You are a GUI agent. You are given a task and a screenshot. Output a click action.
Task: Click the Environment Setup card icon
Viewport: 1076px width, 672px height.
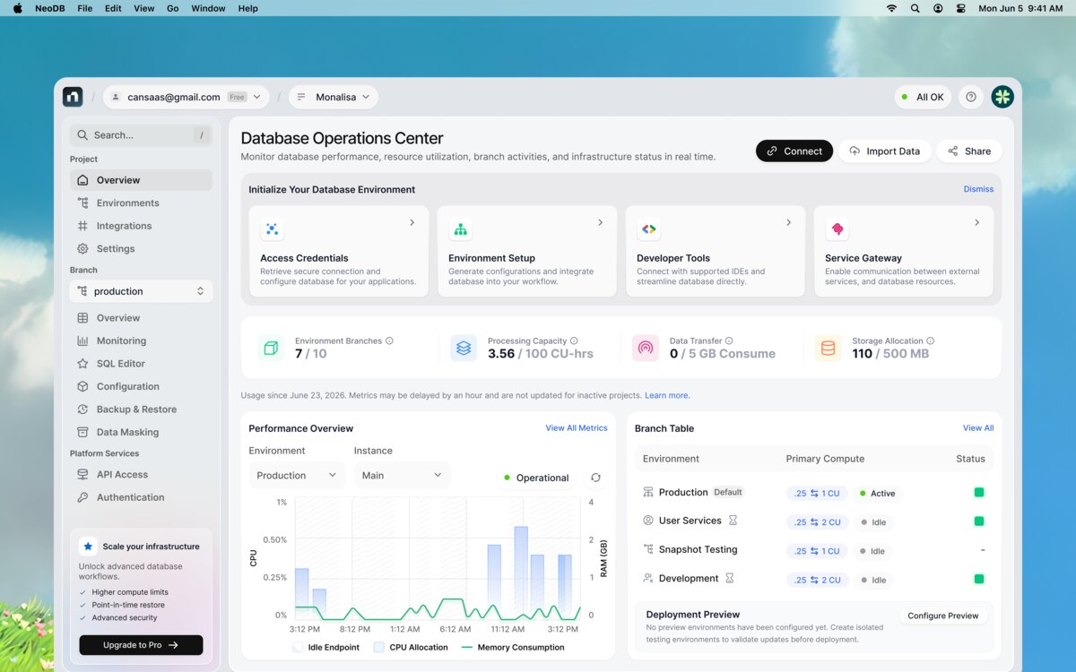(461, 229)
